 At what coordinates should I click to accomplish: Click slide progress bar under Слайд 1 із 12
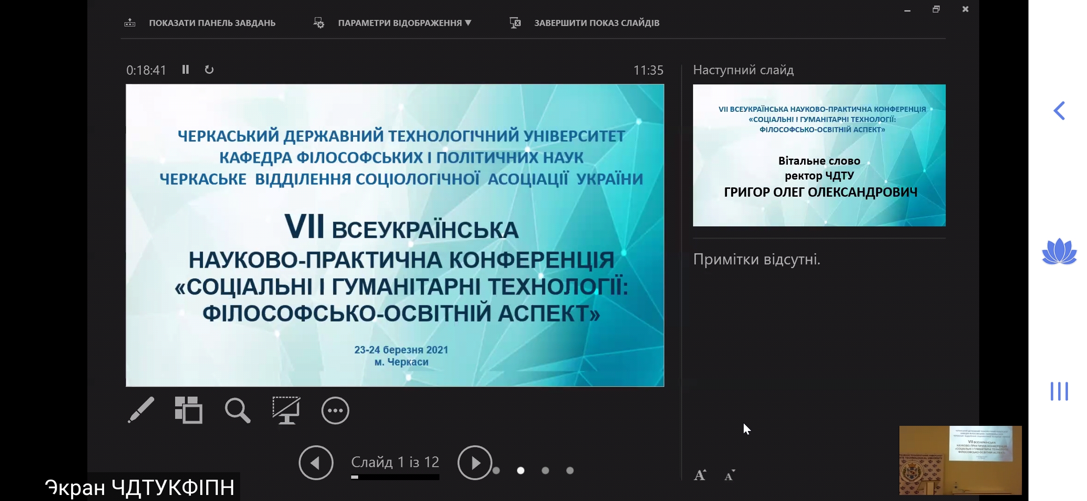tap(395, 477)
